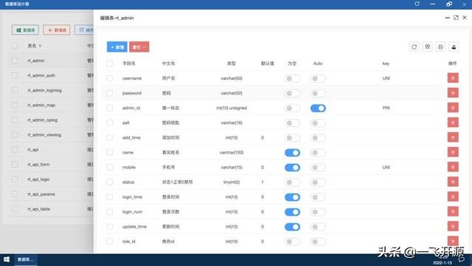Image resolution: width=472 pixels, height=266 pixels.
Task: Delete the admin_id field row
Action: coord(453,108)
